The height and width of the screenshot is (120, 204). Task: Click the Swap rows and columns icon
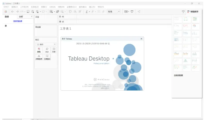click(x=70, y=12)
